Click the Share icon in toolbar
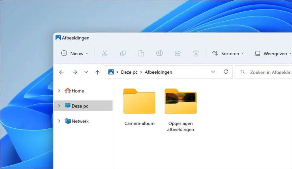This screenshot has height=169, width=292. click(x=178, y=53)
